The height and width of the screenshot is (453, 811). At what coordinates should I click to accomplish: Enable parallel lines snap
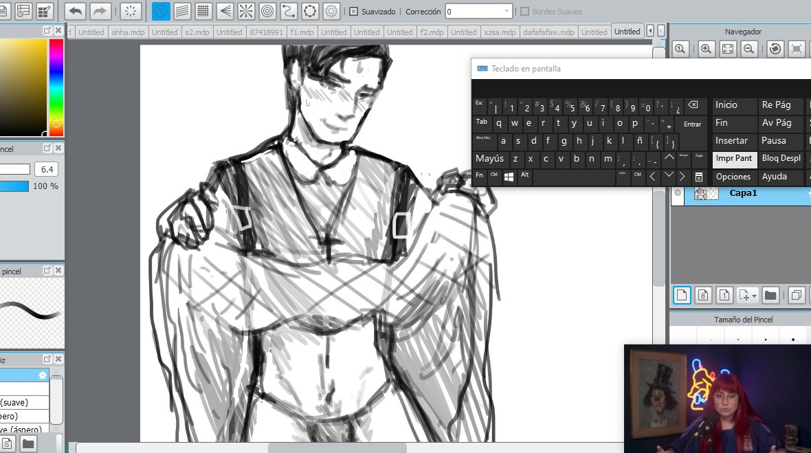(x=182, y=11)
